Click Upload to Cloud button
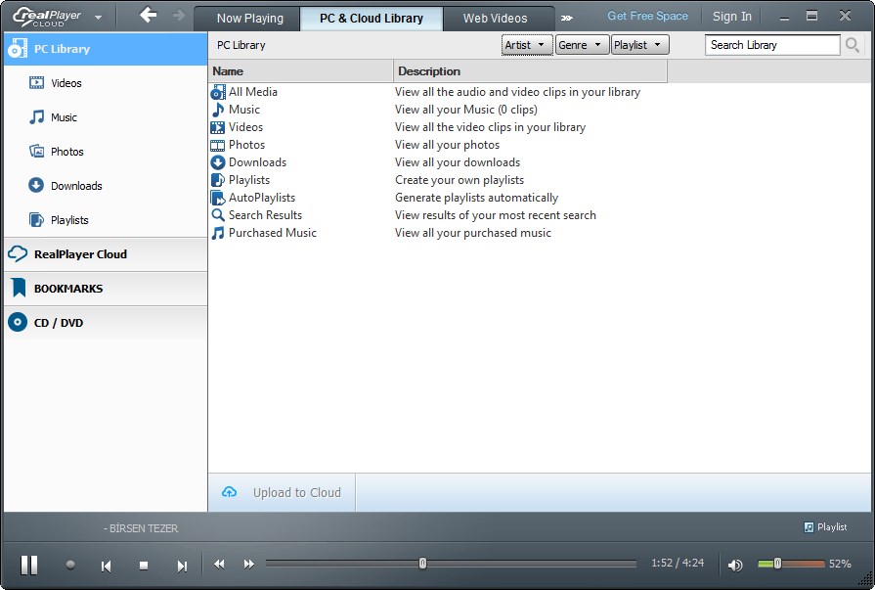This screenshot has height=590, width=875. tap(282, 493)
